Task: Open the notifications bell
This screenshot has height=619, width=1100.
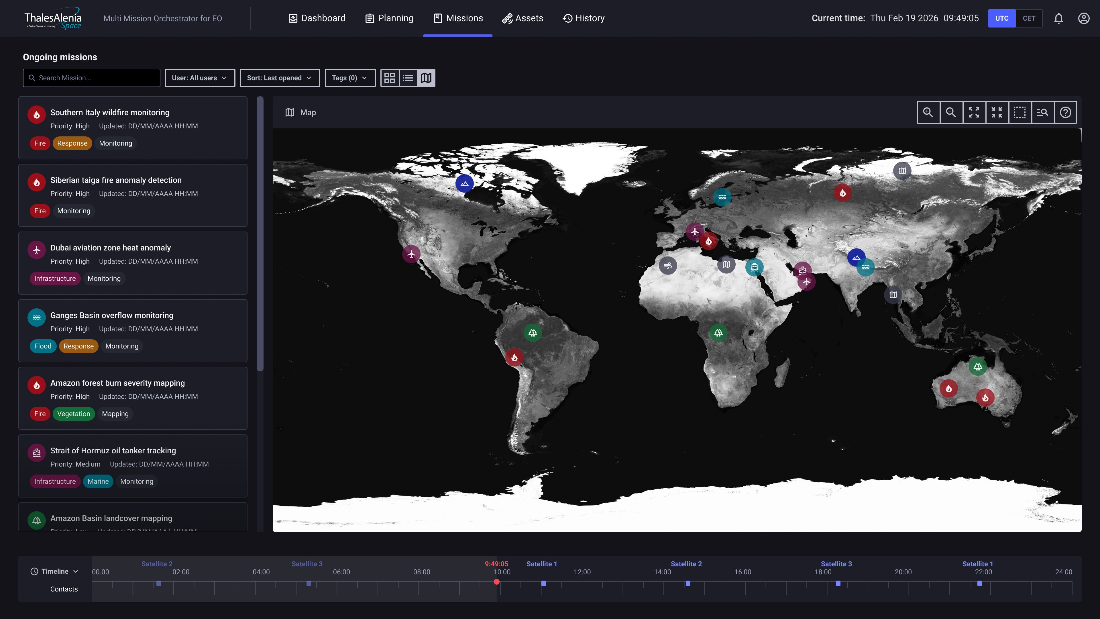Action: point(1058,18)
